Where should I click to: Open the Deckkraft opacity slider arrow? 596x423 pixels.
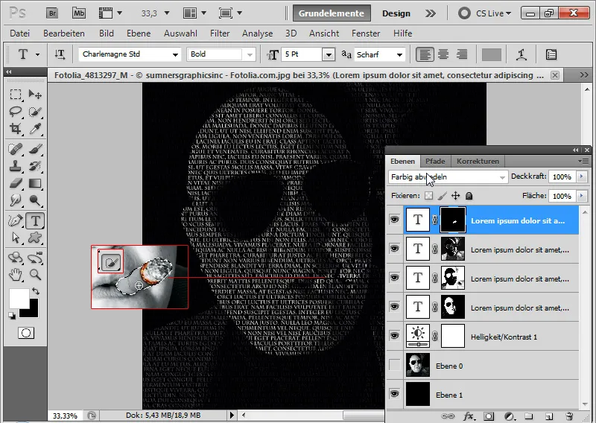point(581,176)
